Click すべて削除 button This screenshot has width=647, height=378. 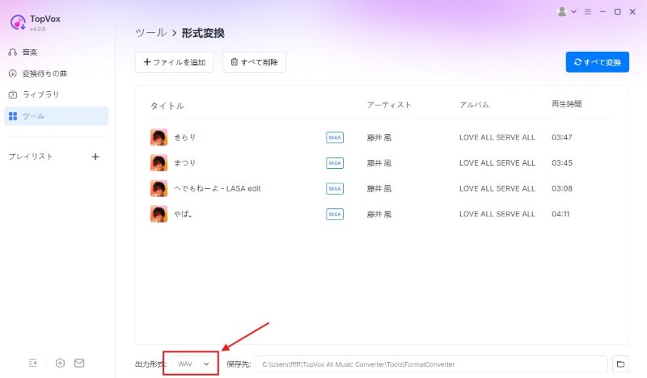tap(254, 62)
